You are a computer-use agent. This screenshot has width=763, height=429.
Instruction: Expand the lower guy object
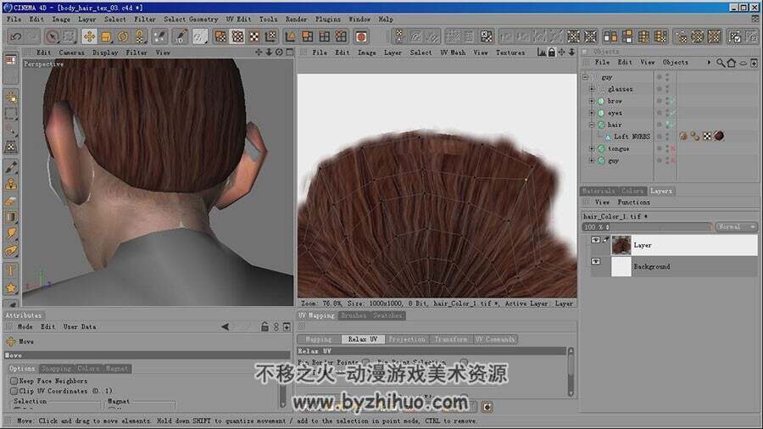(x=593, y=160)
